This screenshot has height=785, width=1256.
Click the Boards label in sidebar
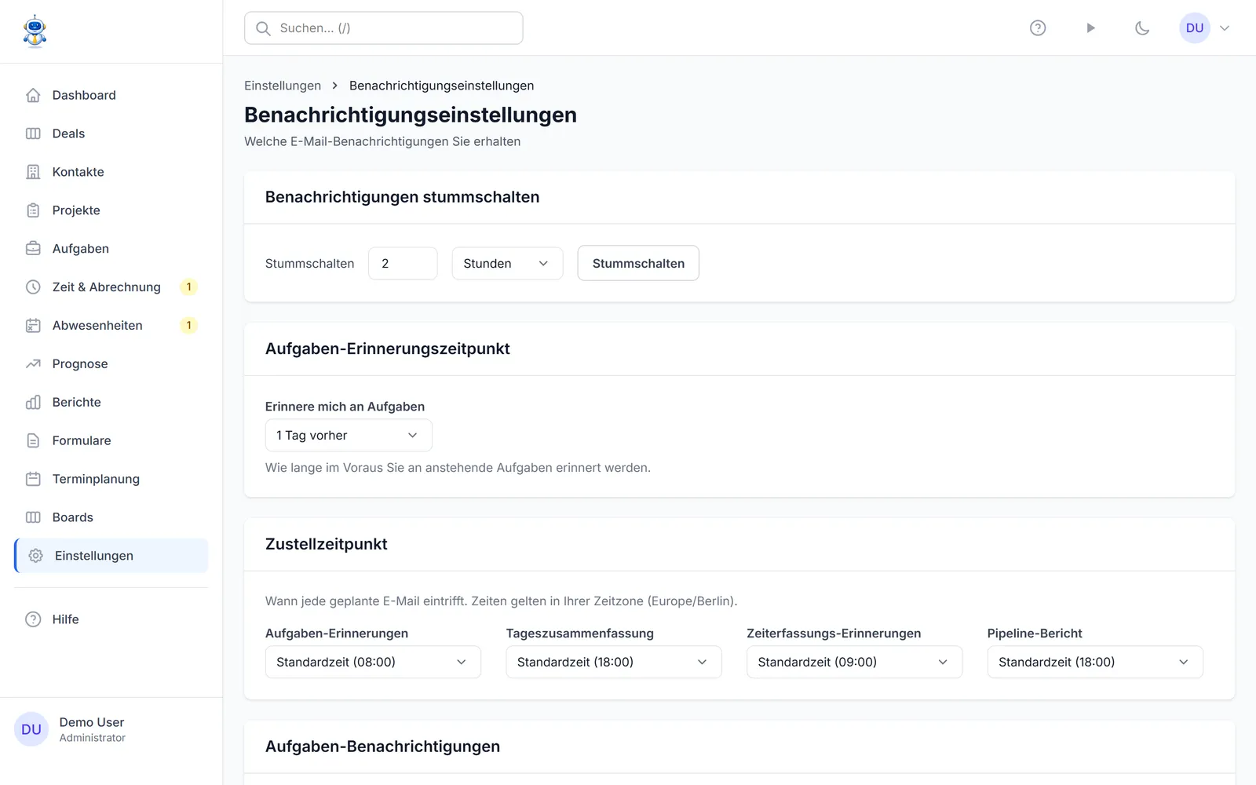click(x=72, y=517)
